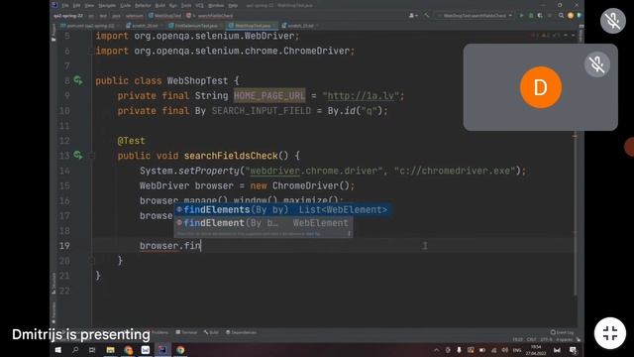Open the Run menu
The height and width of the screenshot is (357, 634).
pos(172,6)
